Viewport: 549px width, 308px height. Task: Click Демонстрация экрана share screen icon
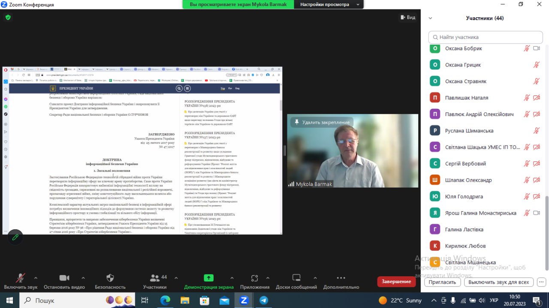(x=208, y=278)
